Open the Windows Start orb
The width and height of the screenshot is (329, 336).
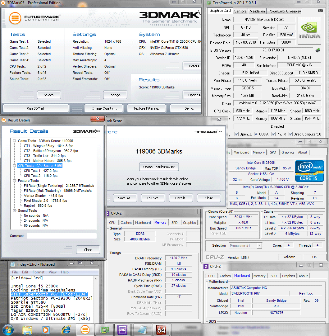8,330
